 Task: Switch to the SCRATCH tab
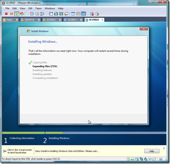coord(29,20)
